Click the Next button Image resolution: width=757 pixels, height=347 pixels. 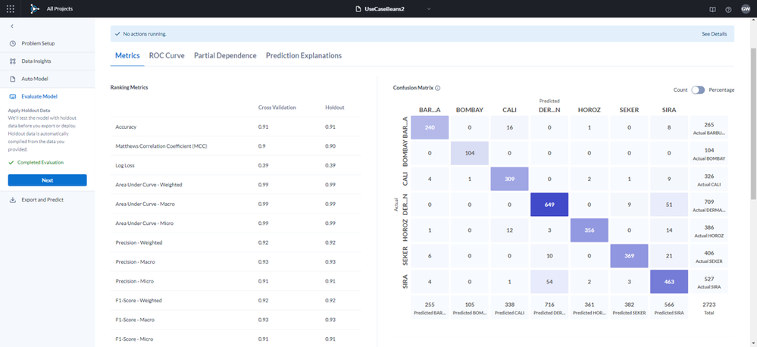coord(47,180)
